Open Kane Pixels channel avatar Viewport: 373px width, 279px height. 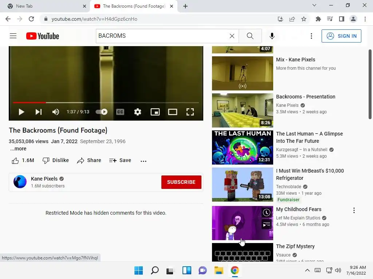[20, 182]
